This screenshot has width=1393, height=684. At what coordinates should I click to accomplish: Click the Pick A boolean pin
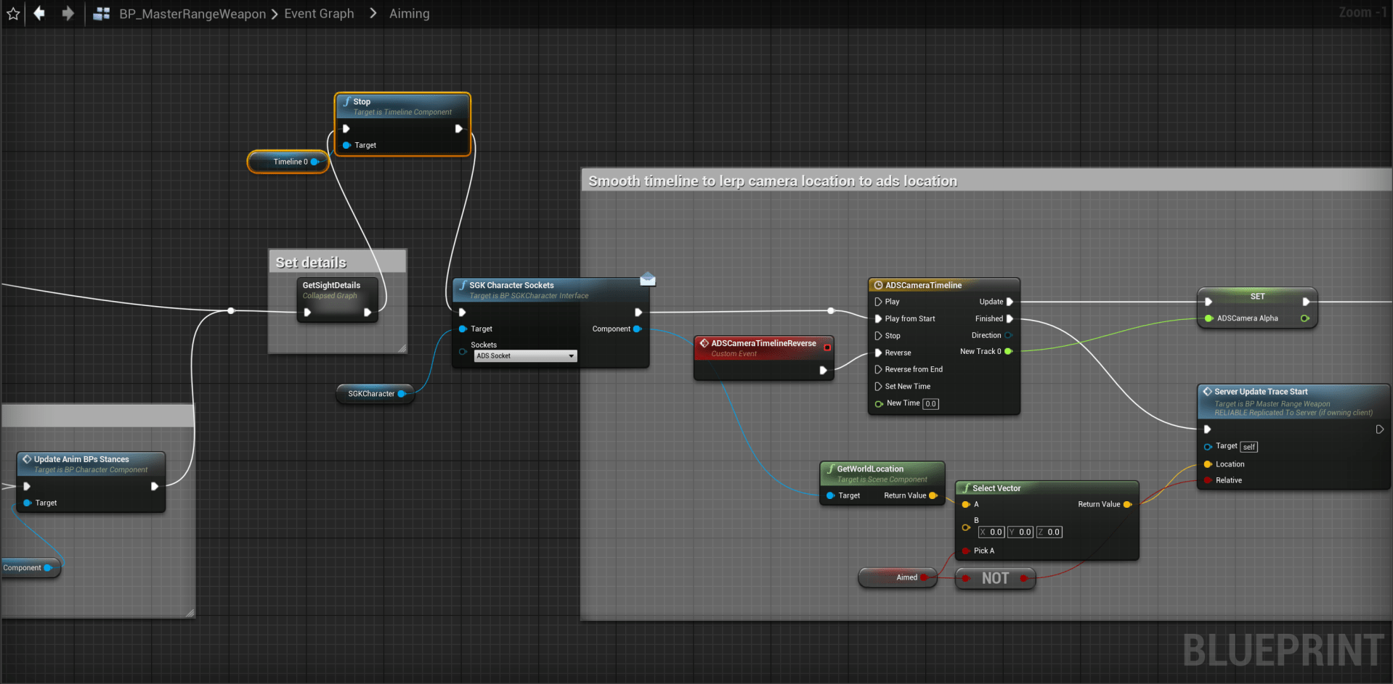(x=966, y=551)
